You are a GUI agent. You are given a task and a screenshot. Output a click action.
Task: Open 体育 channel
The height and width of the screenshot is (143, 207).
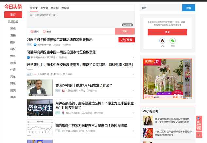tap(13, 70)
